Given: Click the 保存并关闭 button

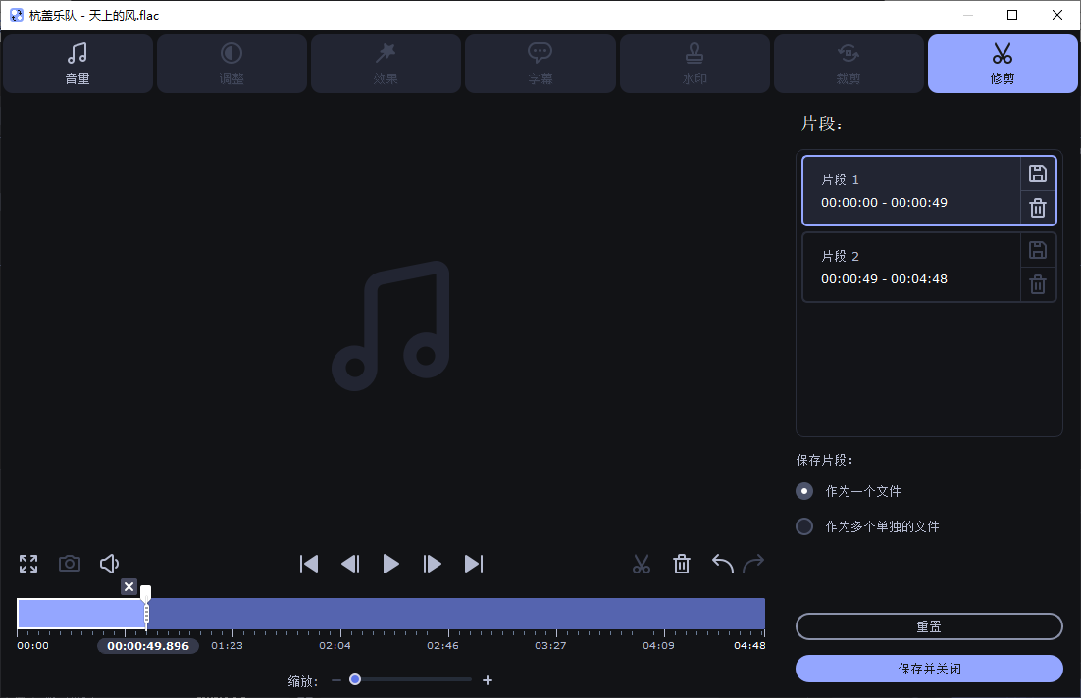Looking at the screenshot, I should click(928, 668).
